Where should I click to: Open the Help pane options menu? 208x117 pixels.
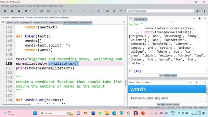(x=205, y=82)
